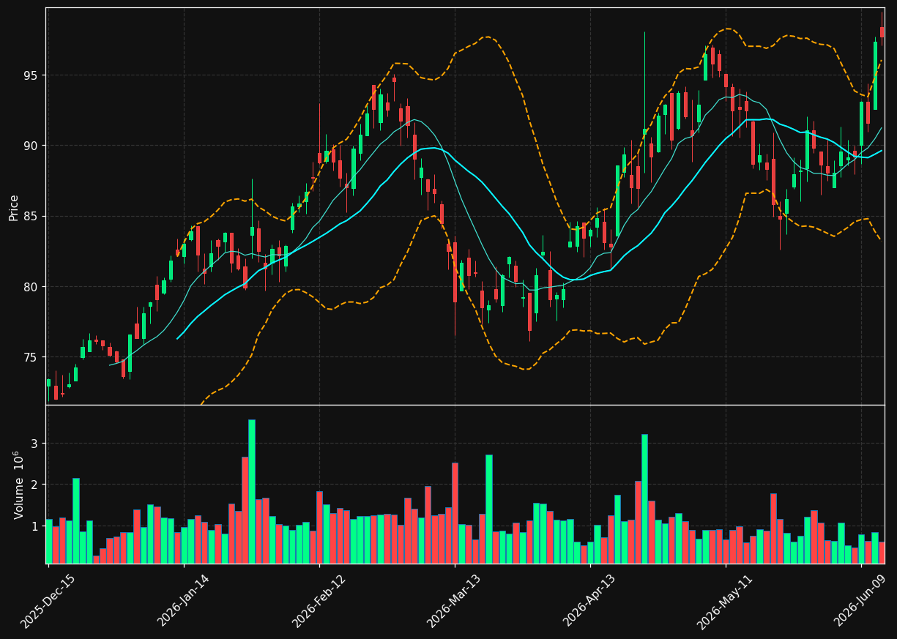Click the Volume 10⁶ axis title

pos(18,485)
